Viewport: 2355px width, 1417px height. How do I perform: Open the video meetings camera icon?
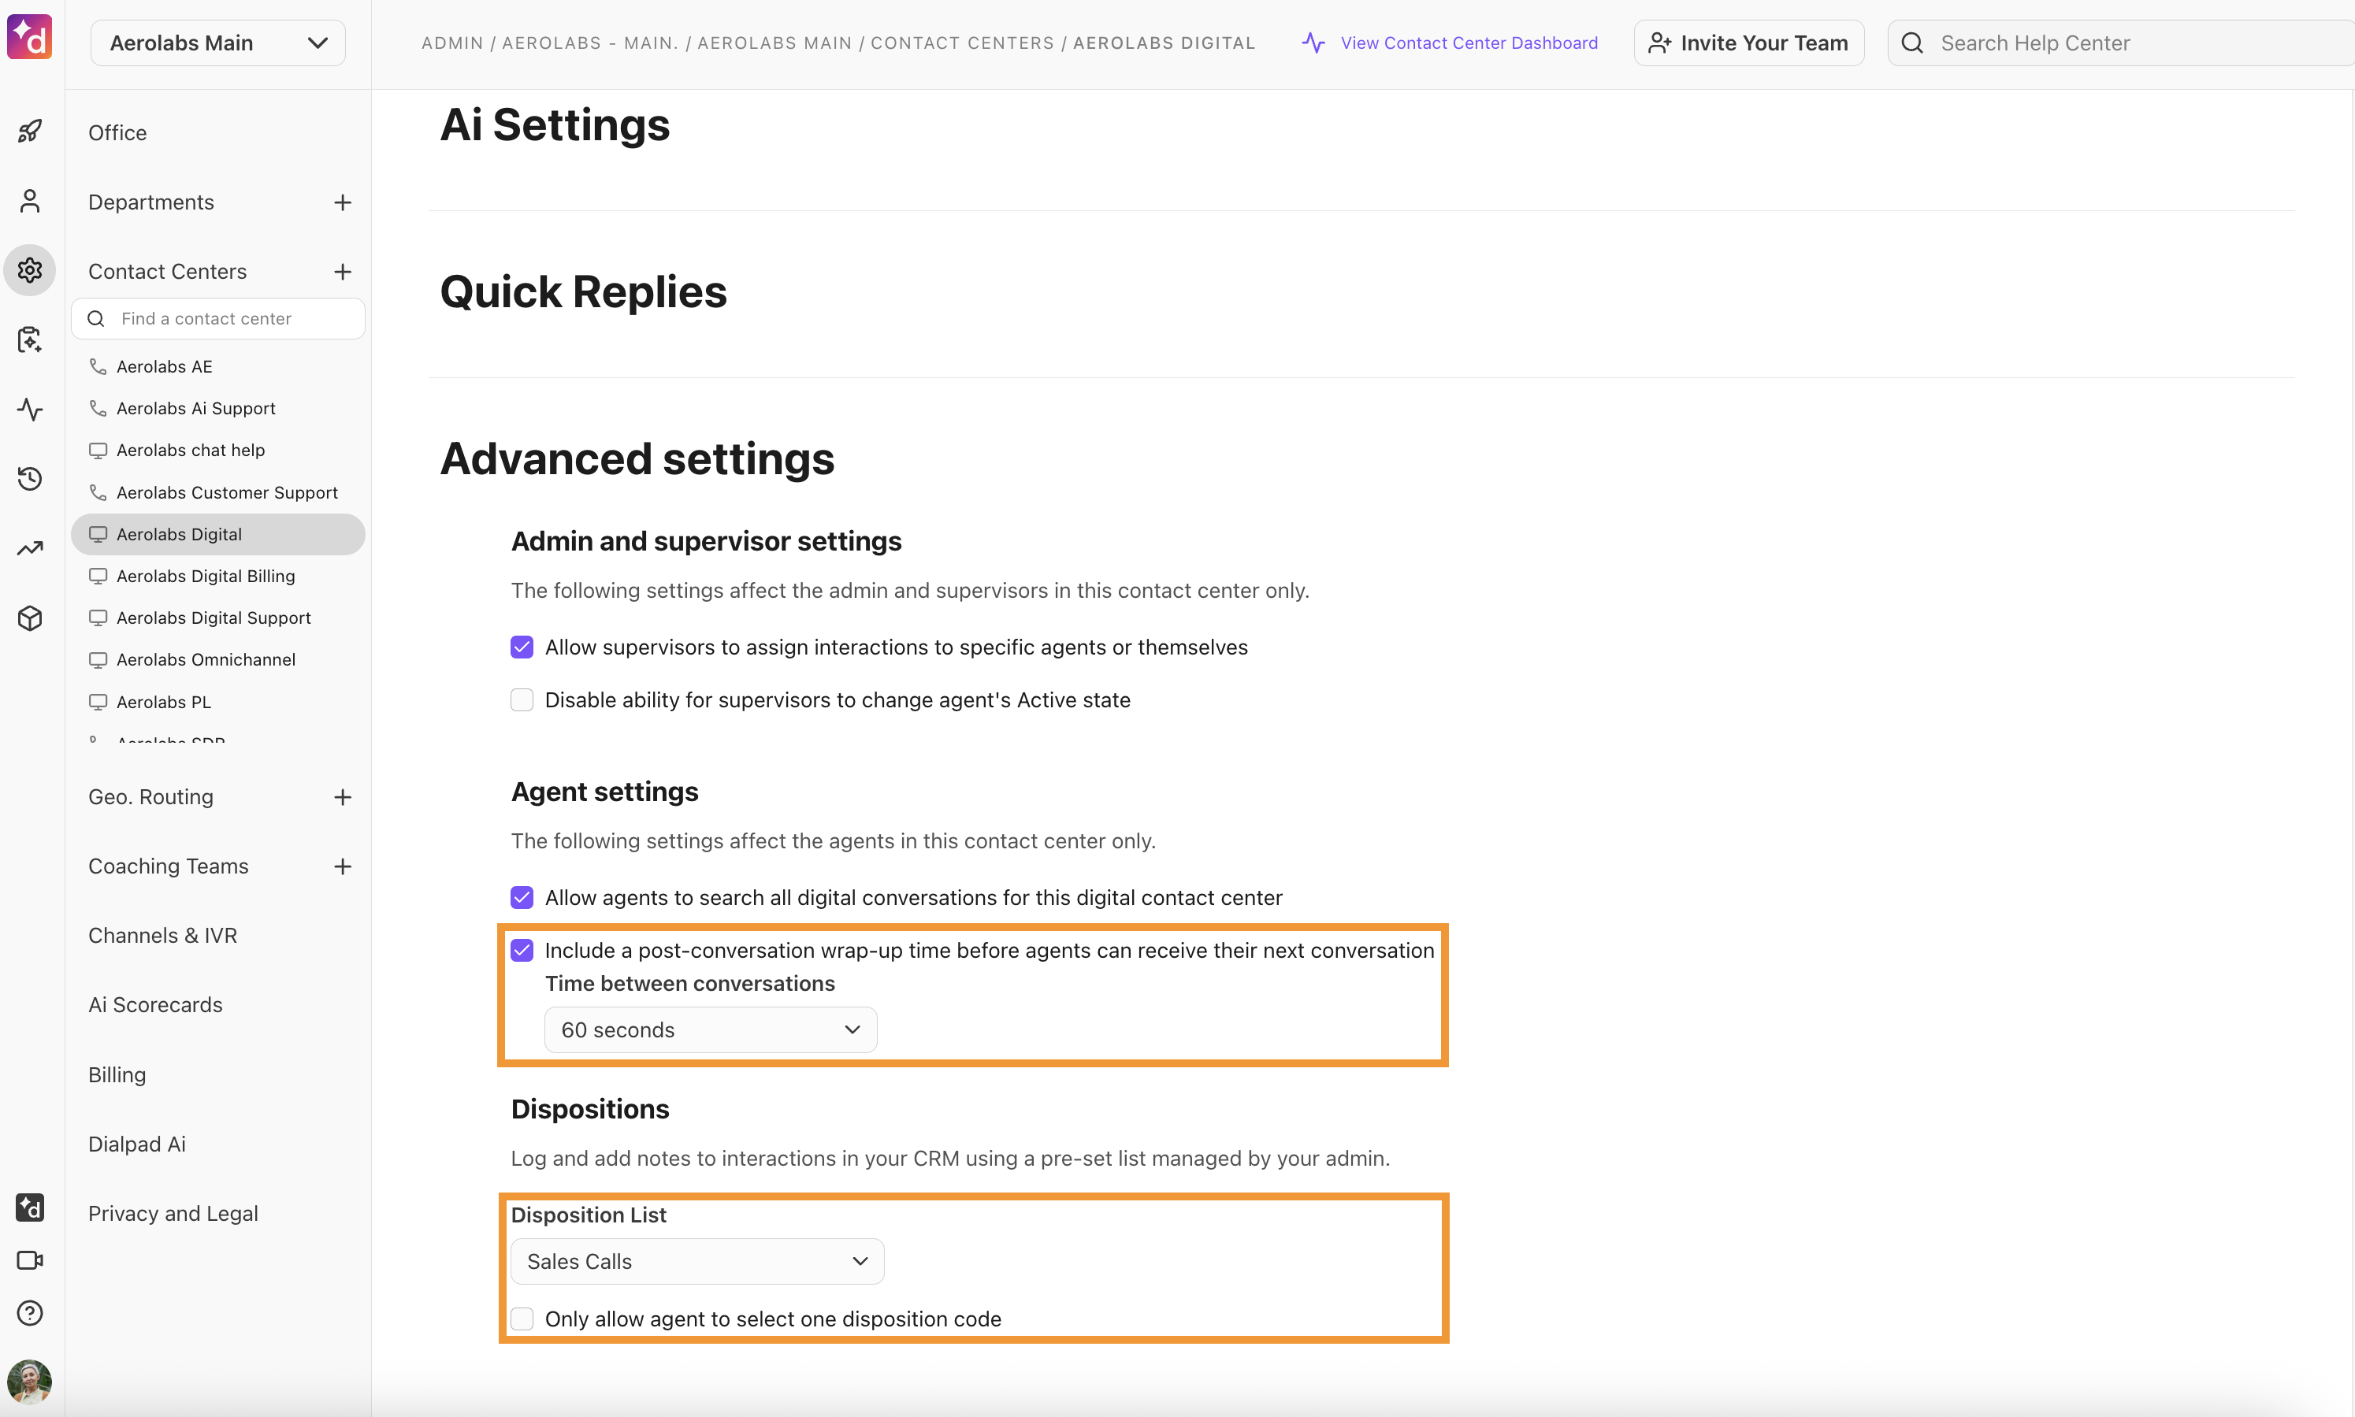tap(30, 1260)
